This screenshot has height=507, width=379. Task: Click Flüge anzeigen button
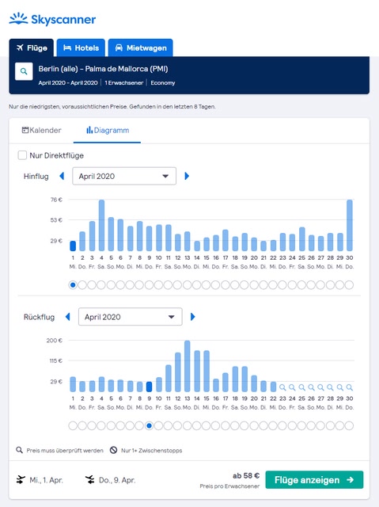(314, 480)
